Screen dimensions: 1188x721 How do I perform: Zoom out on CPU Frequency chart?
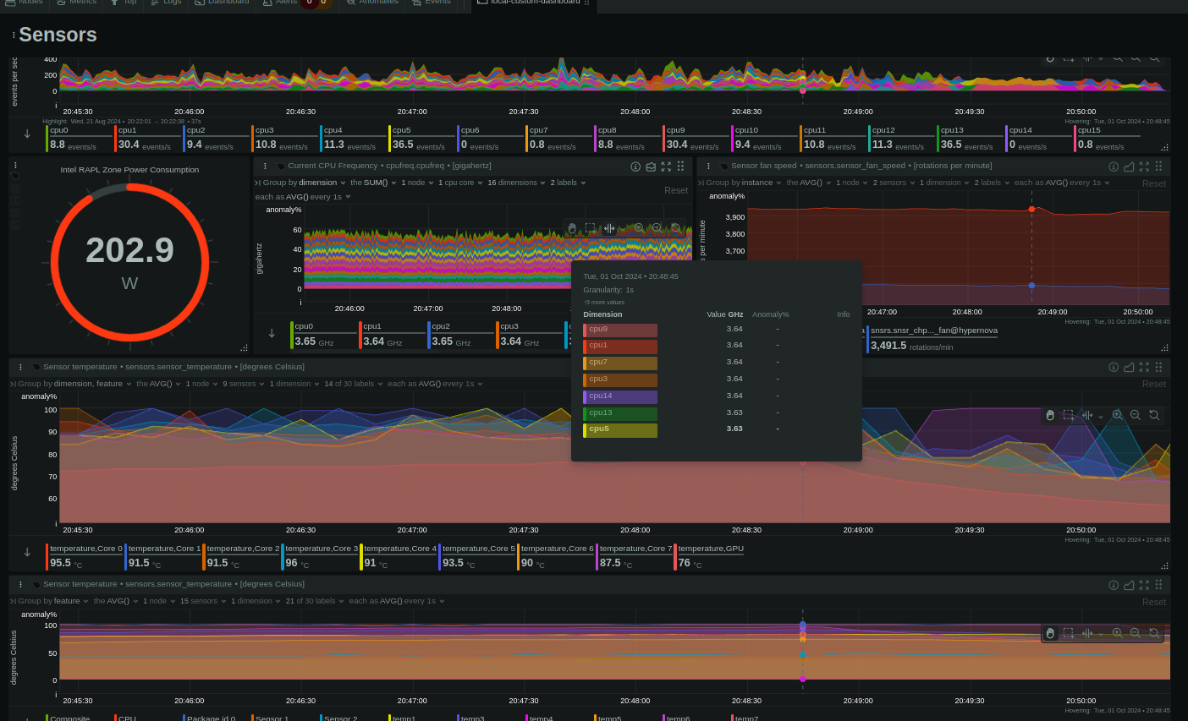point(657,228)
